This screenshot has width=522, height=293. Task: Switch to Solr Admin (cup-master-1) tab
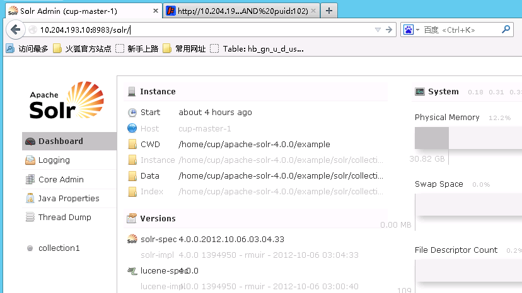[83, 11]
